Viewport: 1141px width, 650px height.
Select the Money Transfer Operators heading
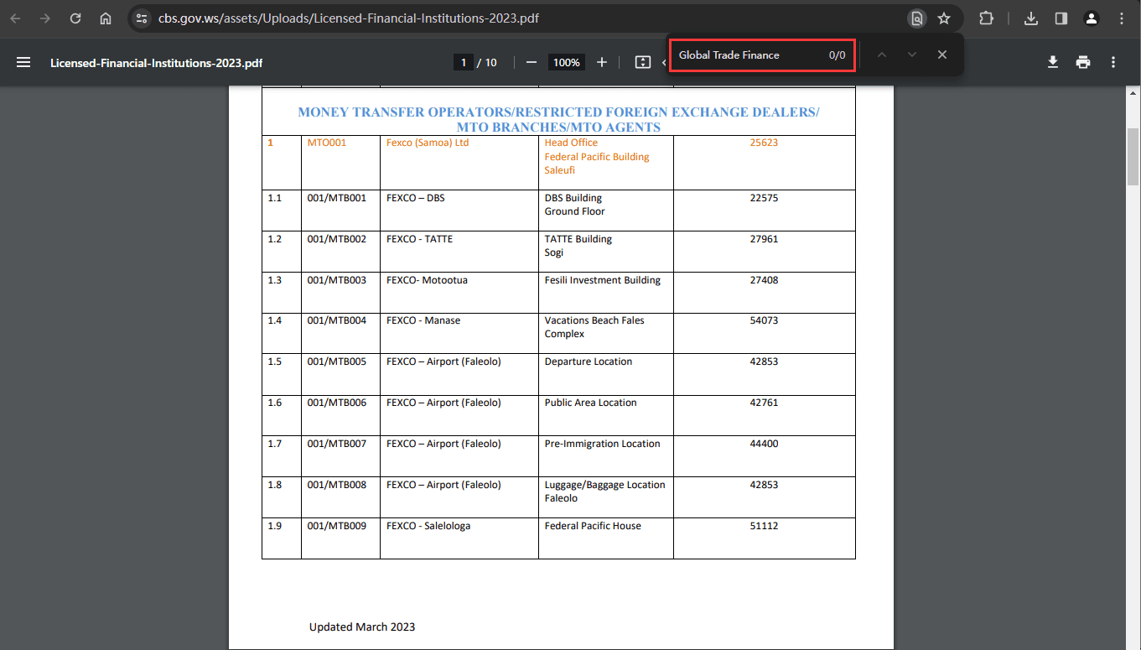coord(558,119)
